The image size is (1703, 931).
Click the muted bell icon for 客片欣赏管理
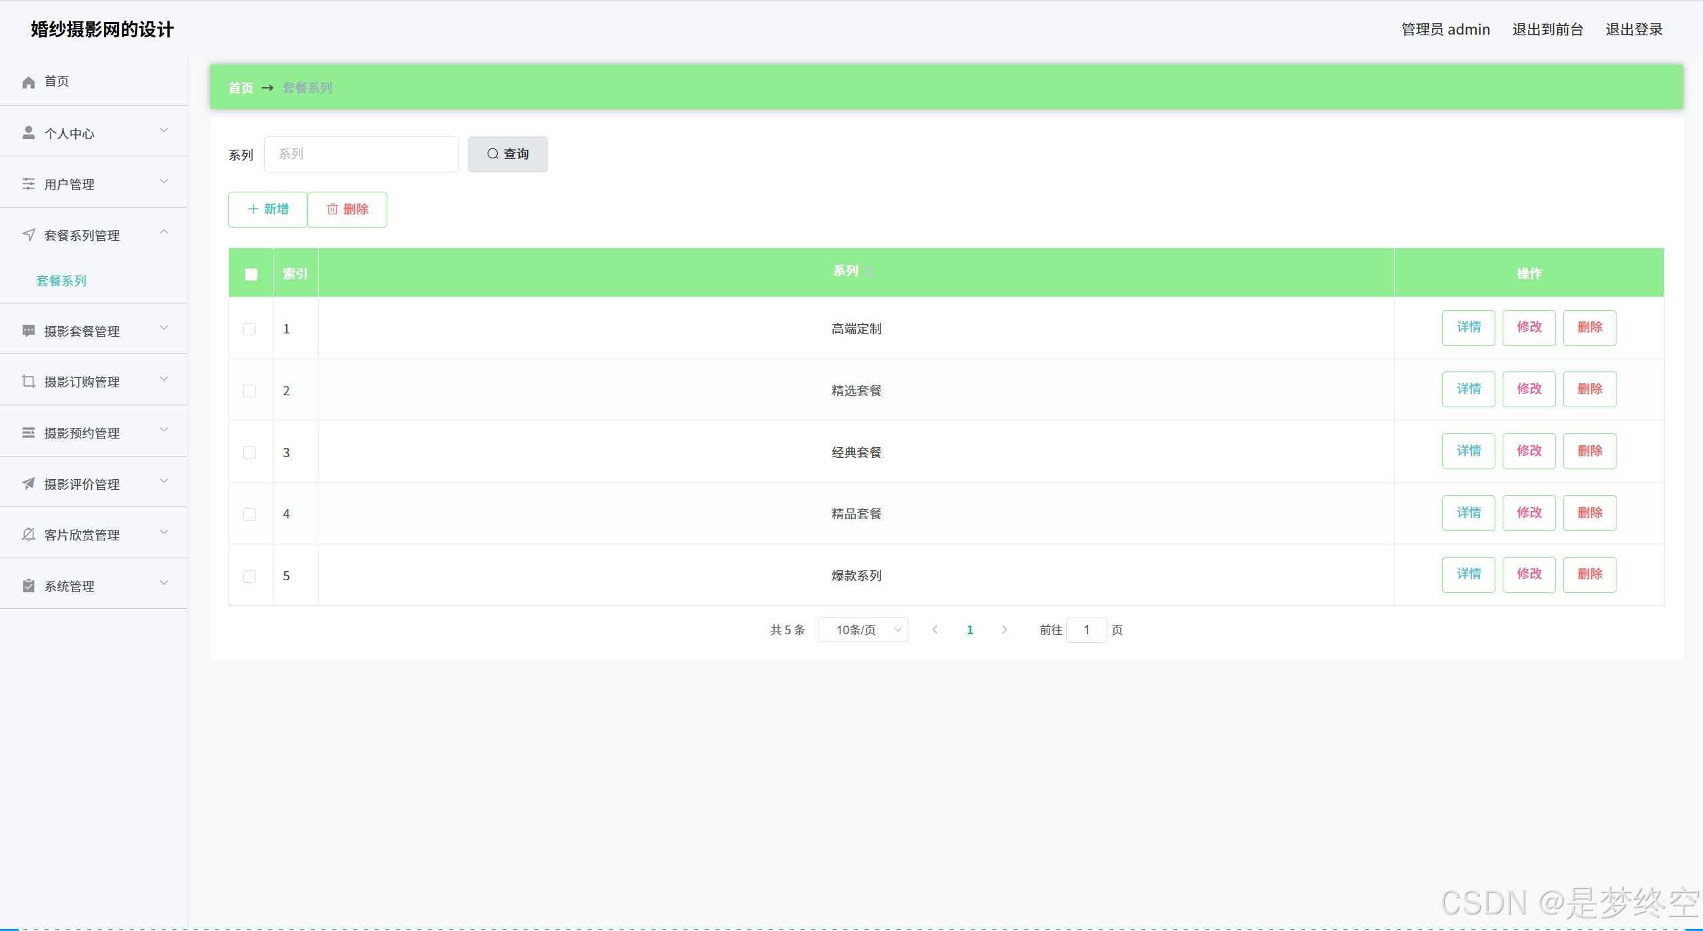pyautogui.click(x=29, y=534)
